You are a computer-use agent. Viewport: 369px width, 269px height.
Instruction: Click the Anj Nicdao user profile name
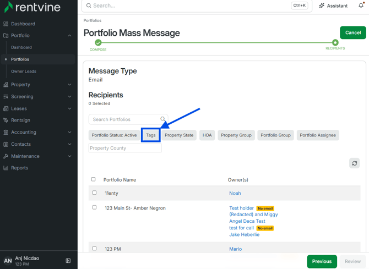click(27, 258)
